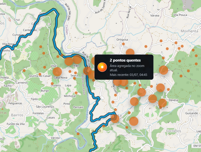Viewport: 201px width, 152px height.
Task: Click the Bairros town label
Action: click(x=17, y=115)
